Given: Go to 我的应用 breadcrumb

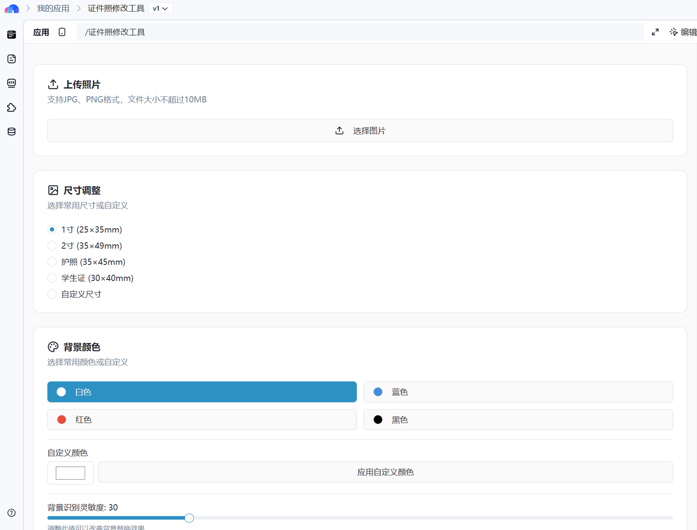Looking at the screenshot, I should (x=53, y=9).
